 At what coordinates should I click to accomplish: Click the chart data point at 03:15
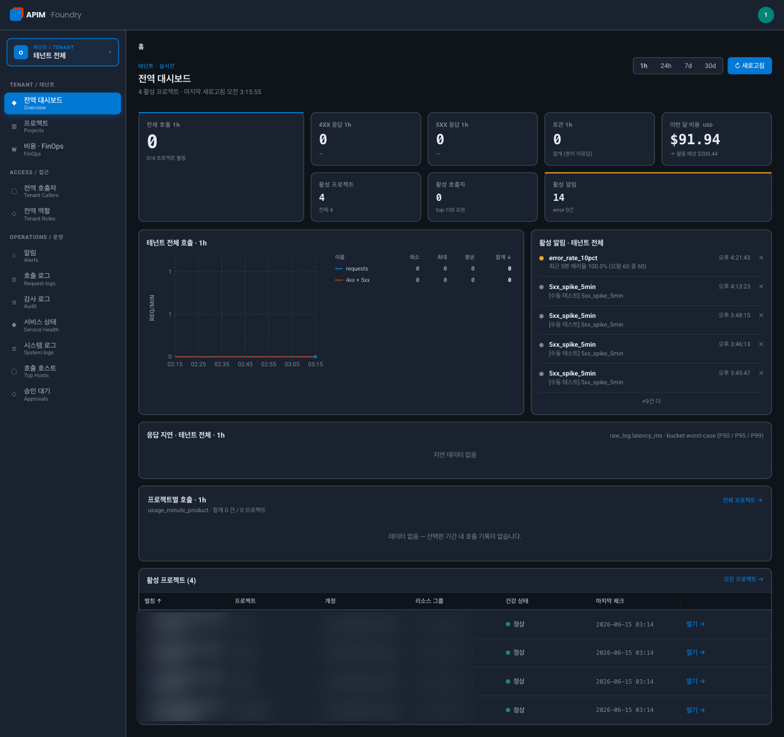[x=315, y=357]
